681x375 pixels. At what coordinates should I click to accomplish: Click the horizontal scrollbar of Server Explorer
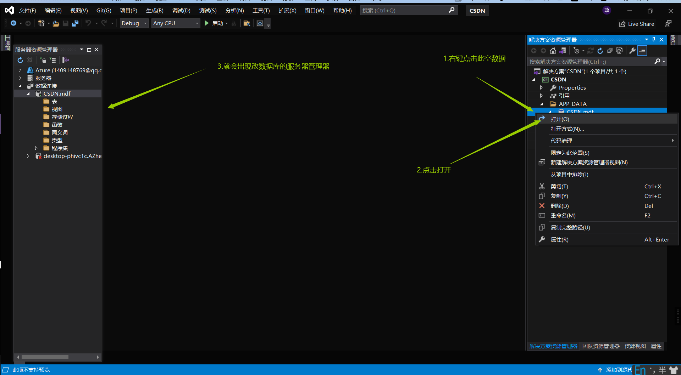click(x=45, y=357)
